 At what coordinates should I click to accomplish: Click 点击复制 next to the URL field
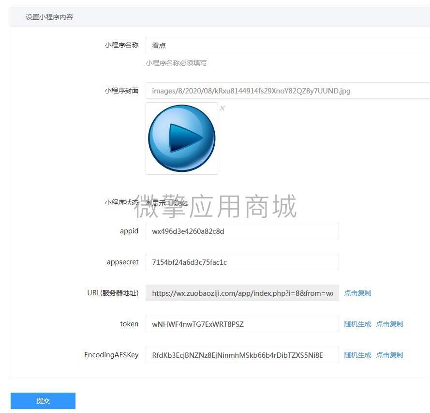click(x=357, y=293)
